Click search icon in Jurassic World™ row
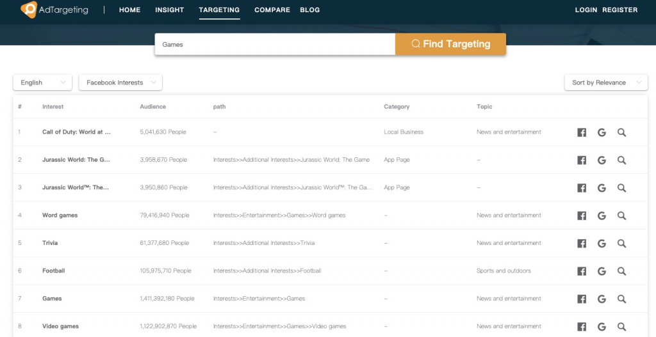656x337 pixels. point(621,188)
